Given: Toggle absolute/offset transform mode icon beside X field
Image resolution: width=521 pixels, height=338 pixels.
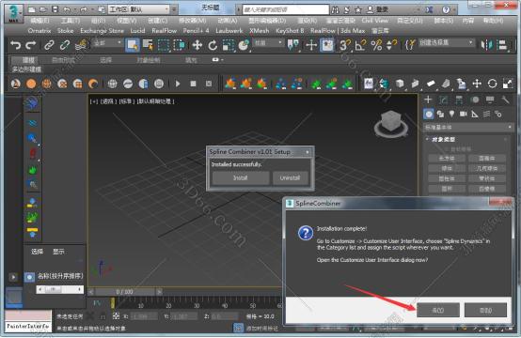Looking at the screenshot, I should [116, 316].
